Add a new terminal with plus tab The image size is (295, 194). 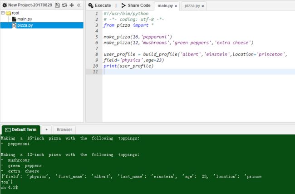click(46, 129)
